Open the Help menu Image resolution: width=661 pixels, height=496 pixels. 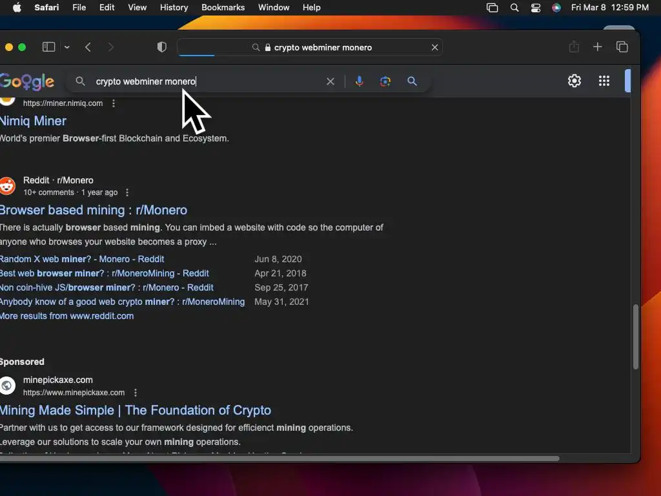(x=312, y=8)
